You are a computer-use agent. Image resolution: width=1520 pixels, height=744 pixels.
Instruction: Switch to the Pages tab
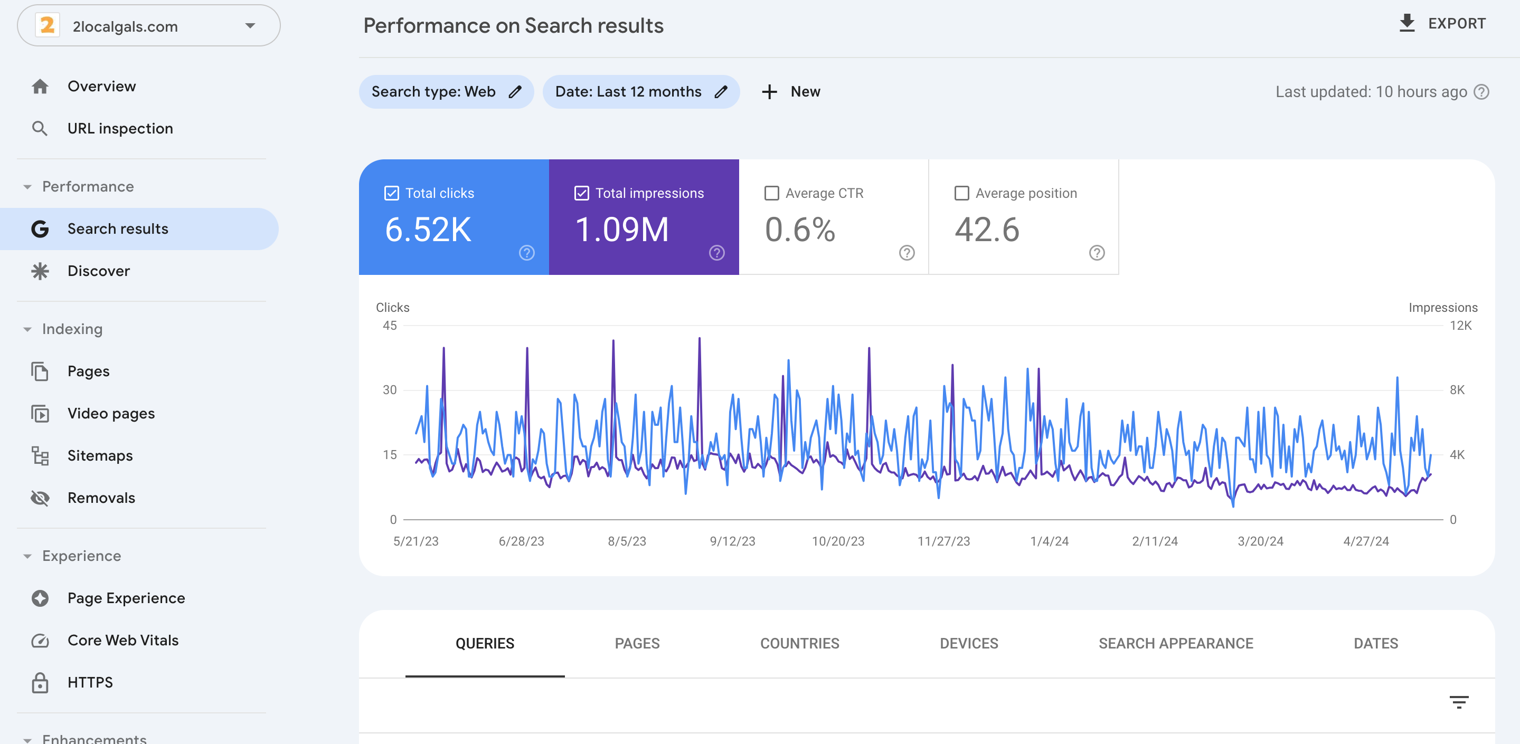[637, 643]
